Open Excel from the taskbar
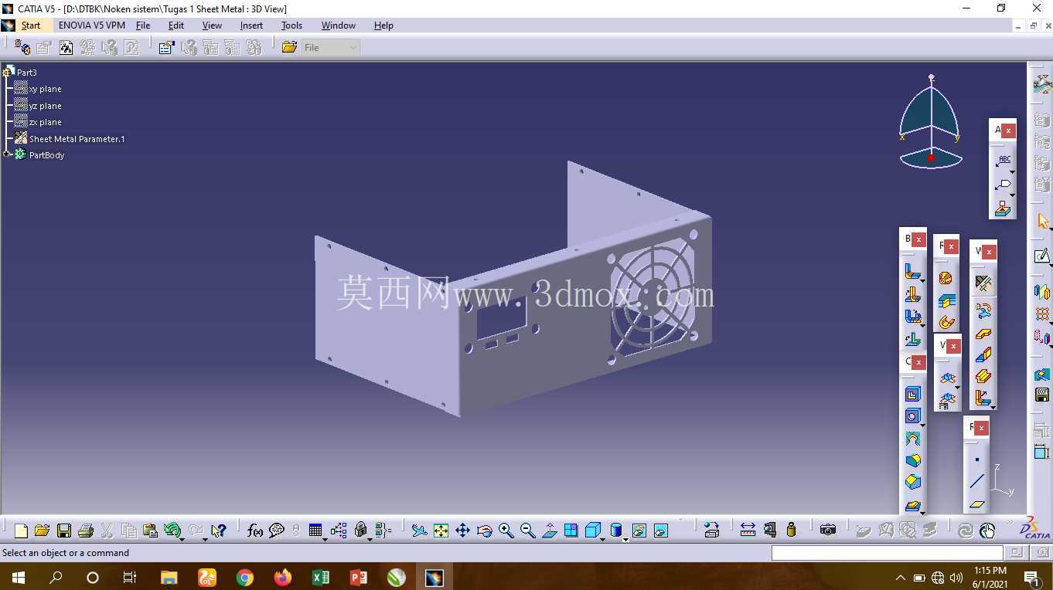This screenshot has height=590, width=1053. point(321,577)
